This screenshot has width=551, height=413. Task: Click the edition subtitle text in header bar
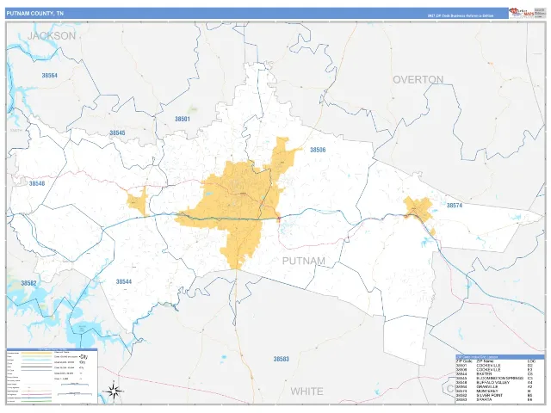[461, 15]
